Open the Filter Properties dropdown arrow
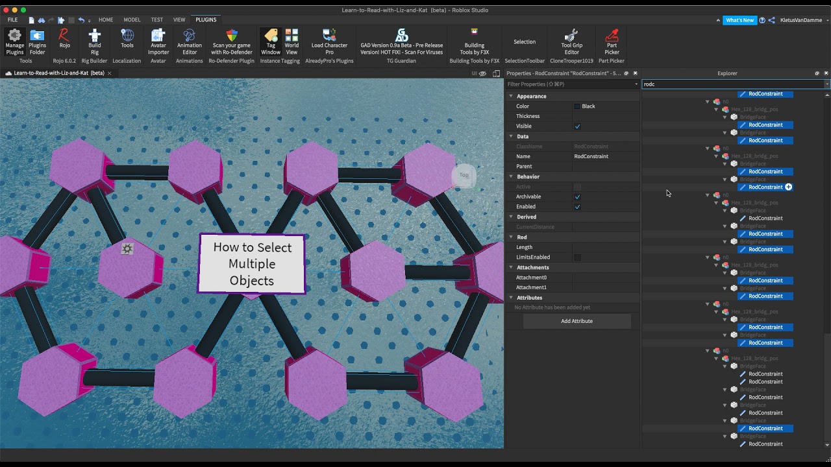Image resolution: width=831 pixels, height=467 pixels. pos(636,84)
